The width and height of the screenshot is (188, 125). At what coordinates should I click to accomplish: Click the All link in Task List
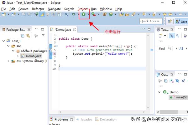(181, 48)
